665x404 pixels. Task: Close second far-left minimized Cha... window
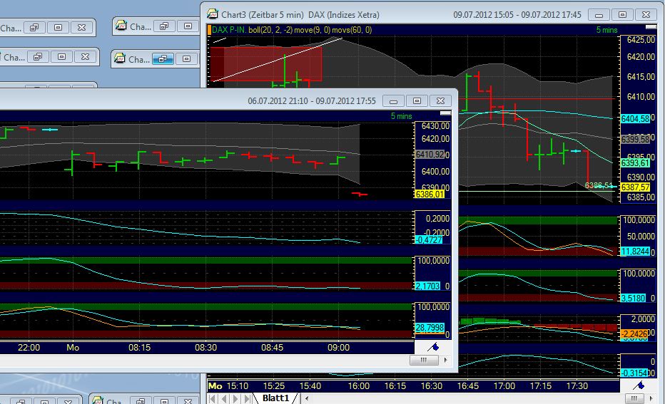click(85, 57)
